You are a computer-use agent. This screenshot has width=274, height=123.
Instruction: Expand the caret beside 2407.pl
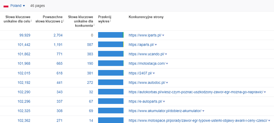(x=154, y=73)
